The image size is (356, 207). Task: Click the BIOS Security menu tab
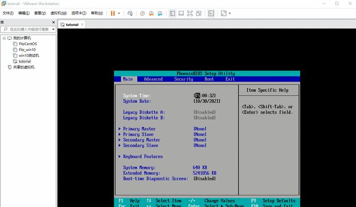[x=184, y=79]
